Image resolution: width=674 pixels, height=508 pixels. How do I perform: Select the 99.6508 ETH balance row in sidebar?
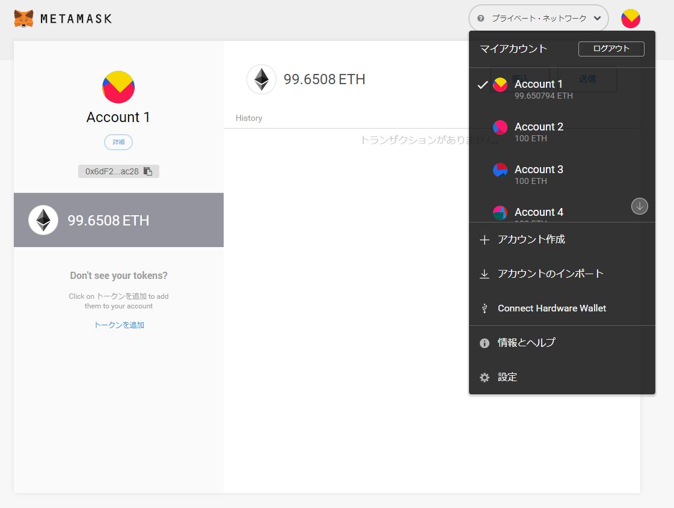click(118, 220)
